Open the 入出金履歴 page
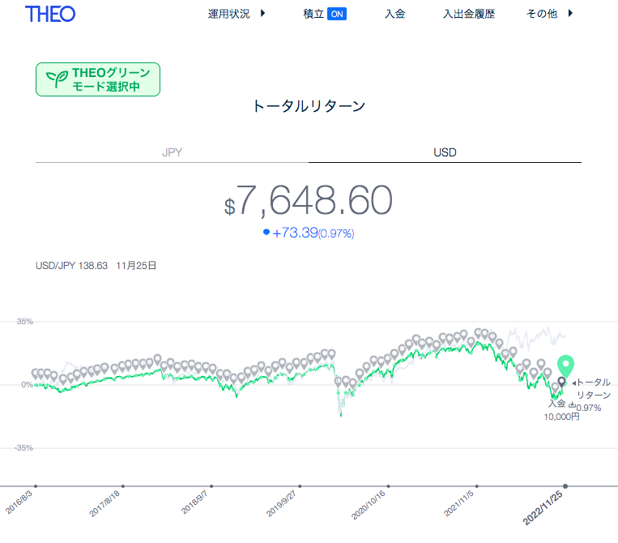Screen dimensions: 618x543 469,14
